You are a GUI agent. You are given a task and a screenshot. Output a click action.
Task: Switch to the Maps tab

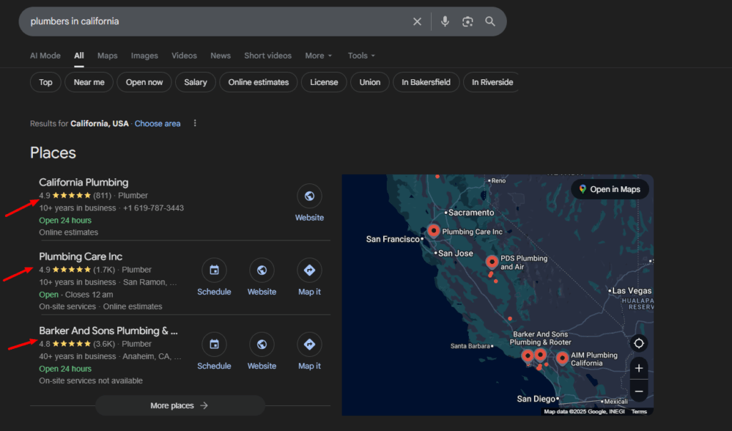(107, 56)
